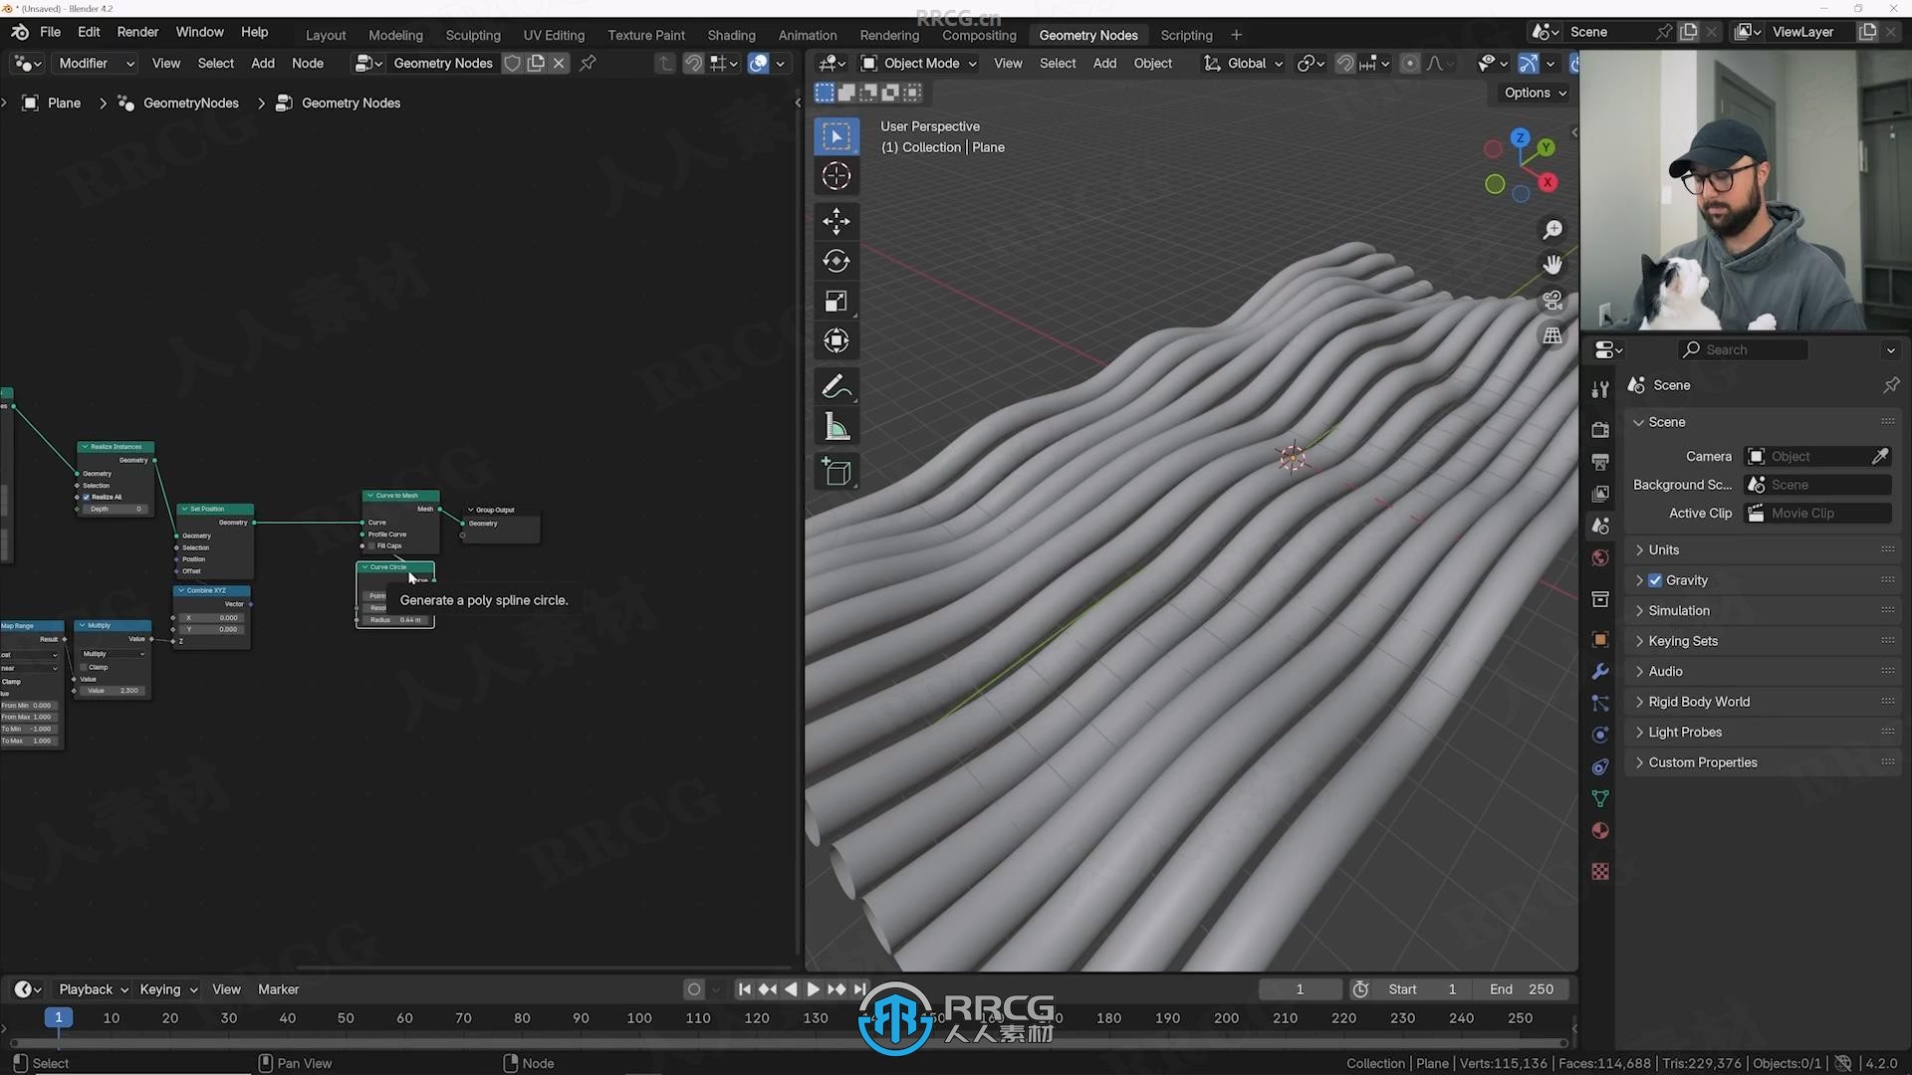Adjust Radius value field on Curve Circle node
Viewport: 1912px width, 1075px height.
point(395,620)
